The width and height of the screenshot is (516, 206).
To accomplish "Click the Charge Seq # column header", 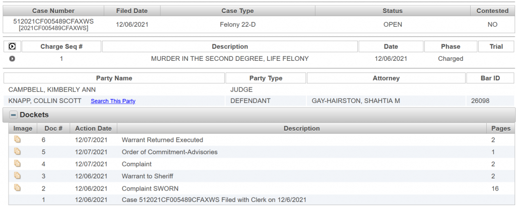I will point(61,47).
